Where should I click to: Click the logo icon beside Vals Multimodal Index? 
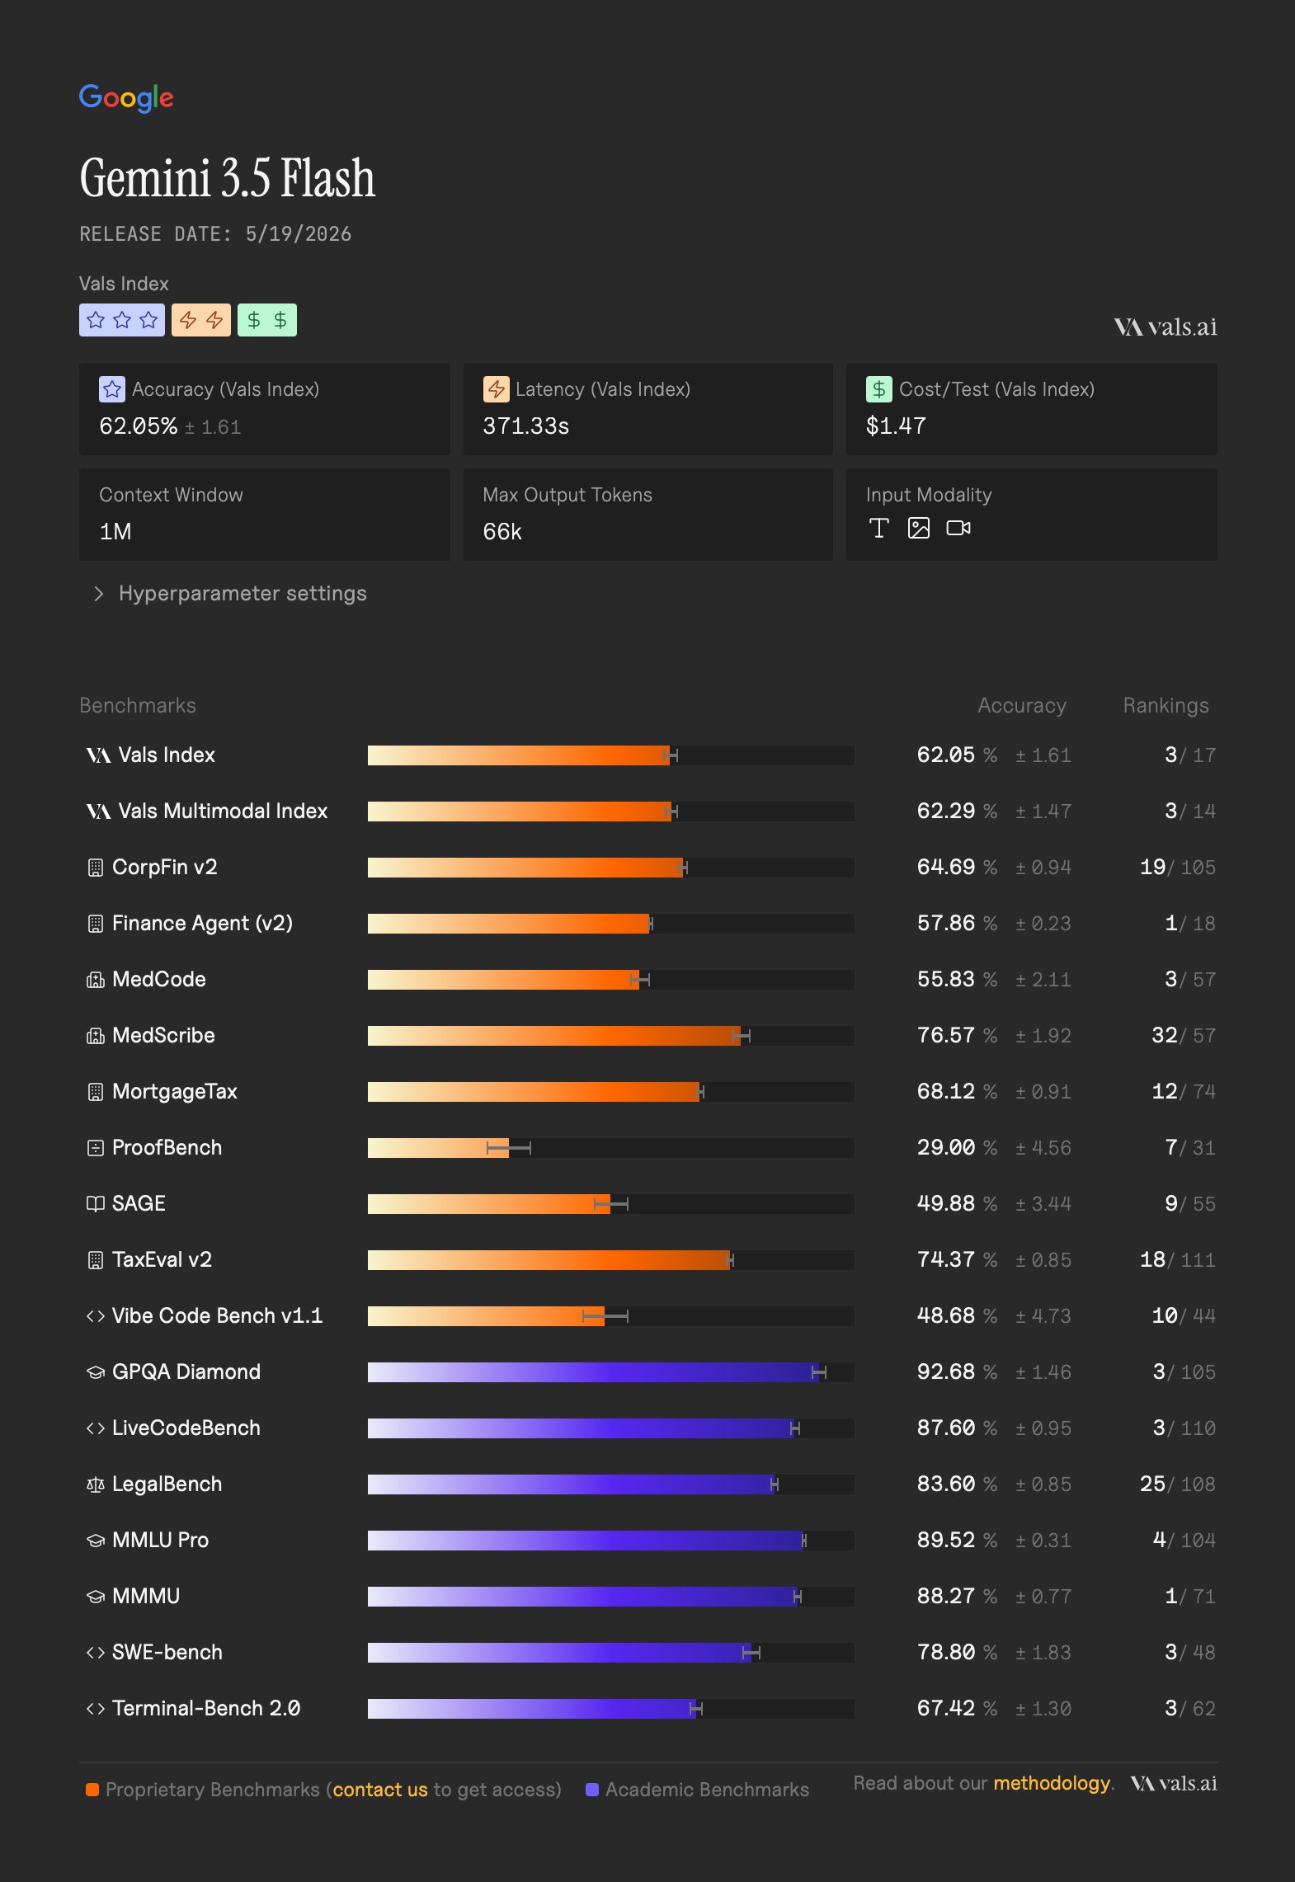98,812
